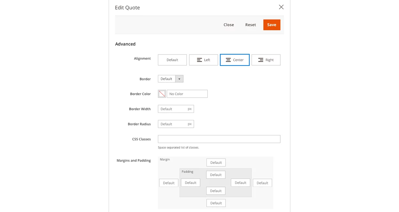Open the Border style dropdown
This screenshot has height=212, width=399.
coord(171,79)
